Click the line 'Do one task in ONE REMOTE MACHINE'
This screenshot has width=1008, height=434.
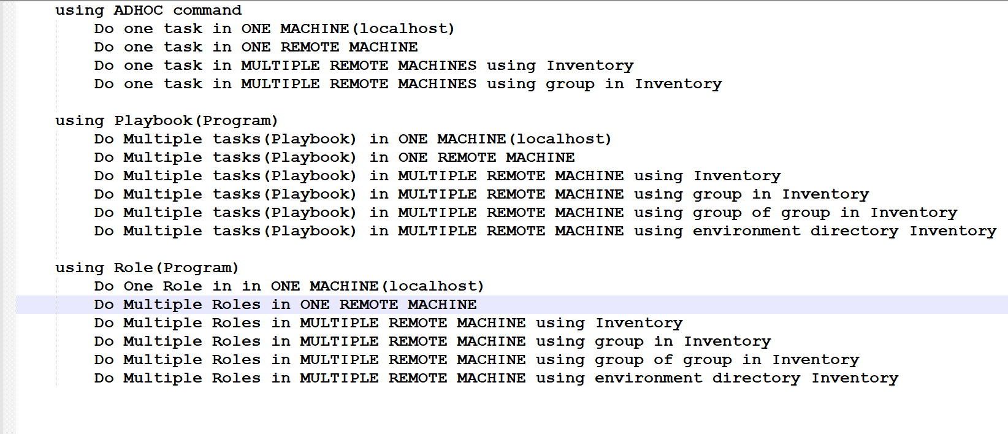(256, 47)
